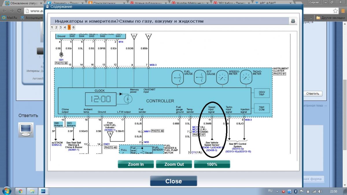Click the Zoom In button

[x=136, y=164]
